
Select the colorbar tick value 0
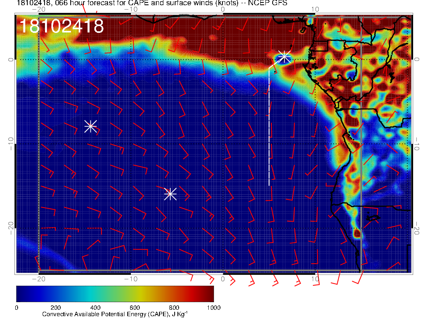[16, 308]
